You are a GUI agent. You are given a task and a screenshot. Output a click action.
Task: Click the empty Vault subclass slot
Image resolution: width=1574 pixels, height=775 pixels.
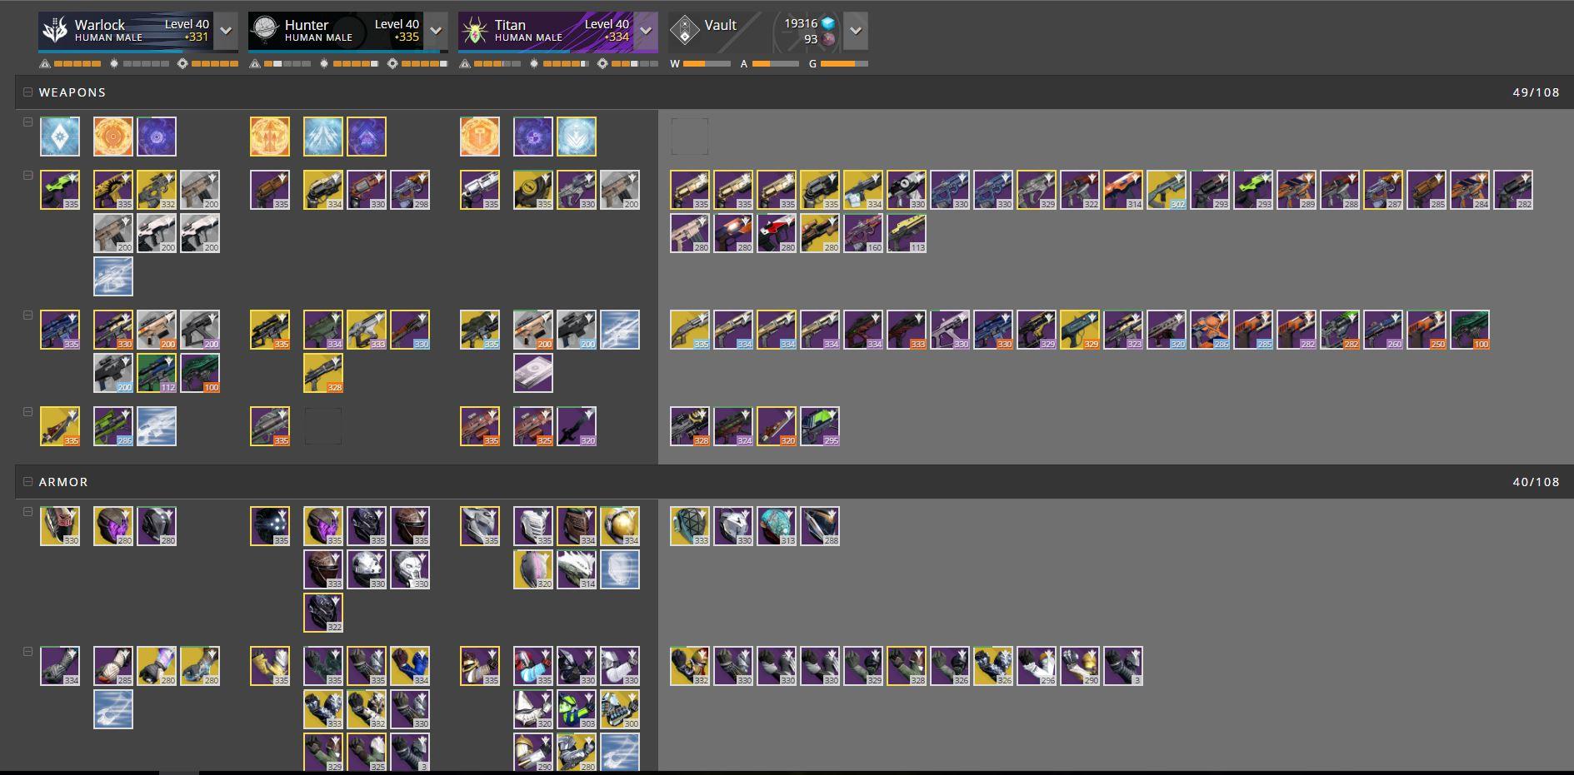click(690, 137)
